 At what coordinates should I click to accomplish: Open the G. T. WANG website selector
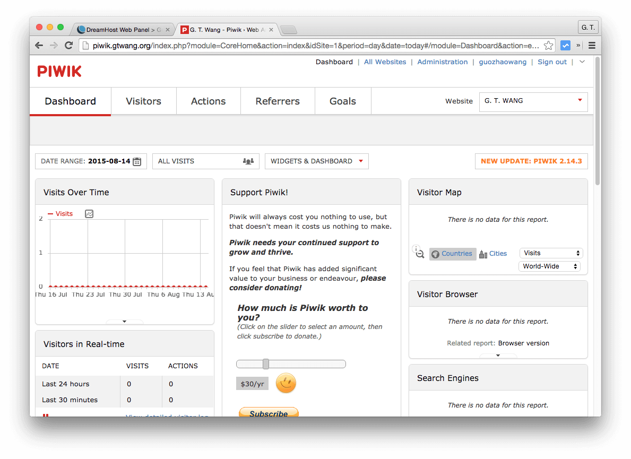pos(533,101)
